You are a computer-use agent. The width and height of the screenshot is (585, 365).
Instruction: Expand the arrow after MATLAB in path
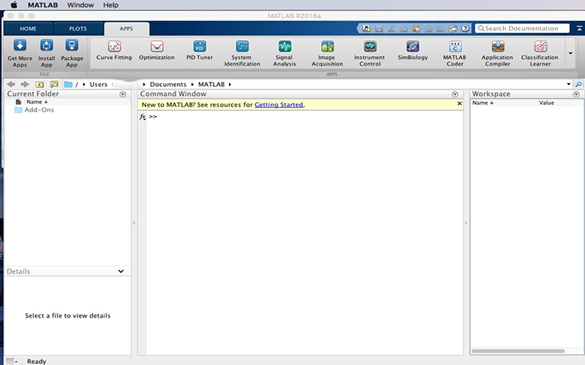(230, 84)
